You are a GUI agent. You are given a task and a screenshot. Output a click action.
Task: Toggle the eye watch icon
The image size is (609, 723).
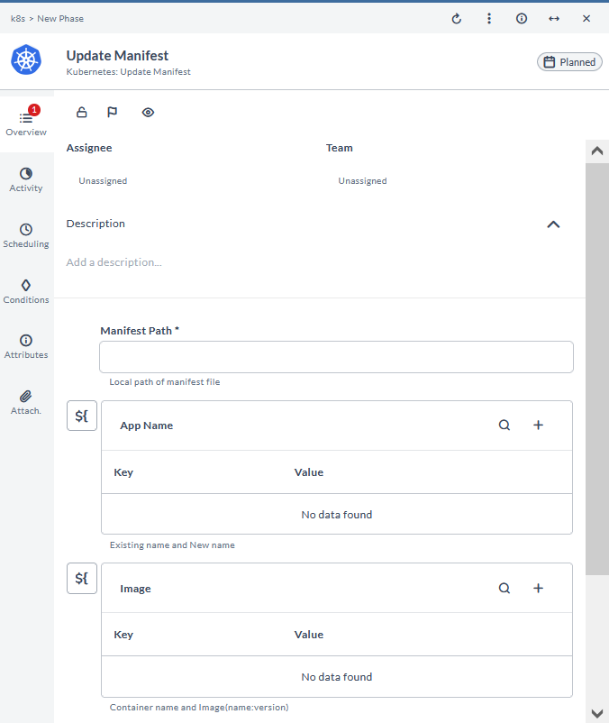(149, 113)
